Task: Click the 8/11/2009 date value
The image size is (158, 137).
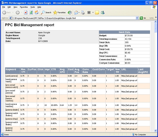Action: coord(43,41)
